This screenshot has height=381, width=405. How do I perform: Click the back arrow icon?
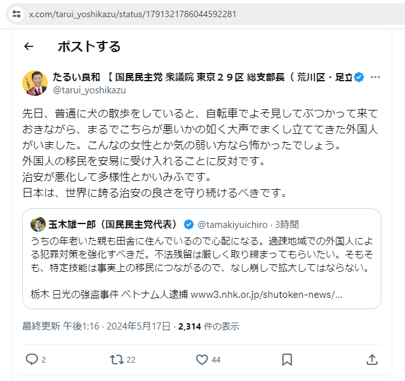point(29,46)
